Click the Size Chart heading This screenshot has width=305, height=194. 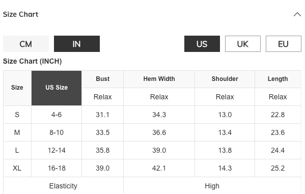tap(20, 14)
